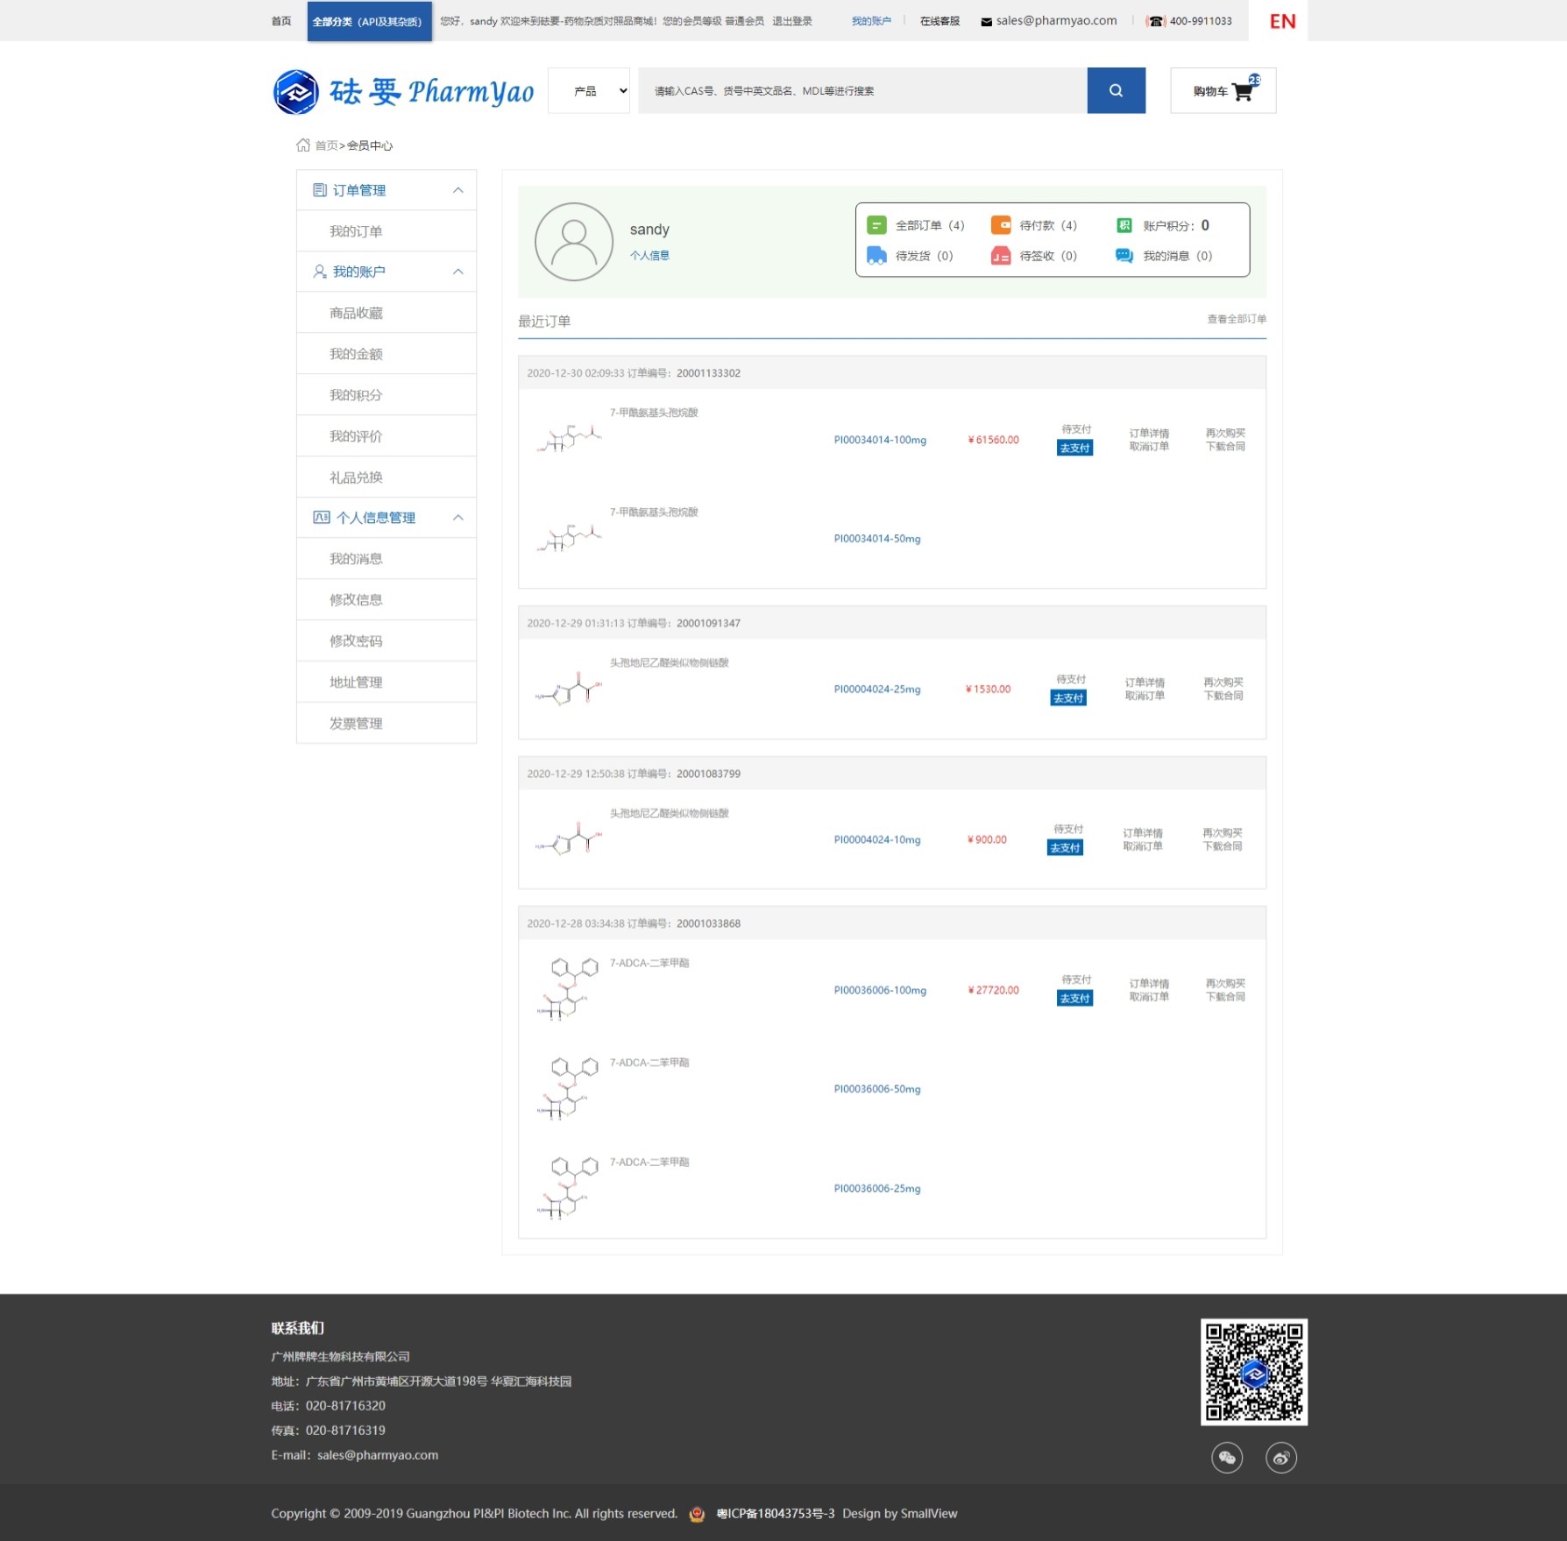The width and height of the screenshot is (1567, 1541).
Task: Click the orange pending-payment wallet icon
Action: 1001,225
